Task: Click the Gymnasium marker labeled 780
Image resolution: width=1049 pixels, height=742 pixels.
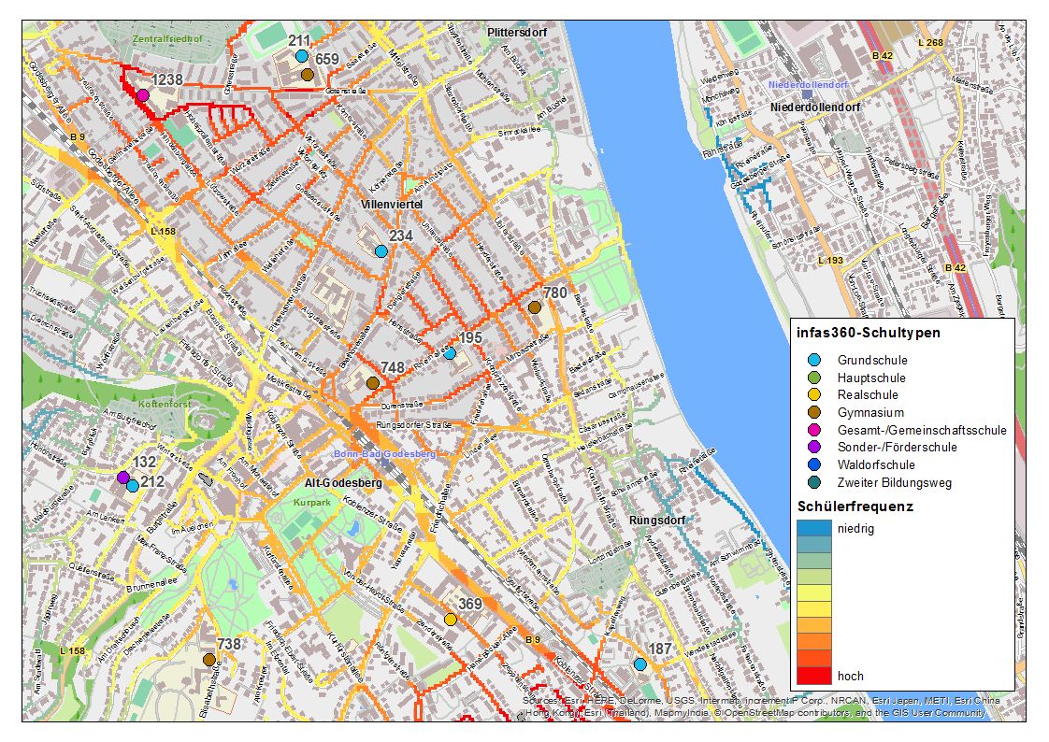Action: [535, 307]
